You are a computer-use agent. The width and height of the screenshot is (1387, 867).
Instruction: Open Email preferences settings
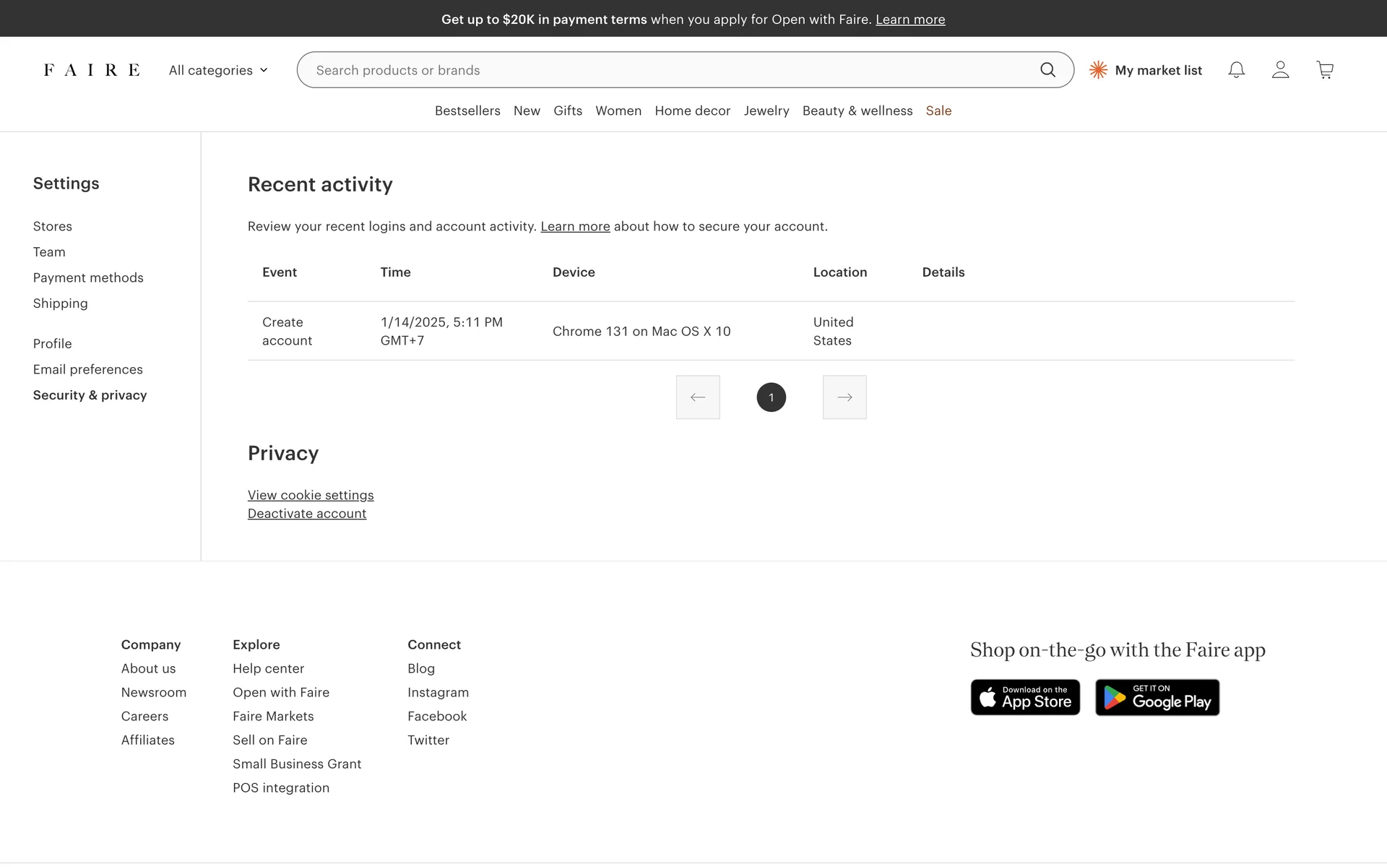click(x=88, y=369)
